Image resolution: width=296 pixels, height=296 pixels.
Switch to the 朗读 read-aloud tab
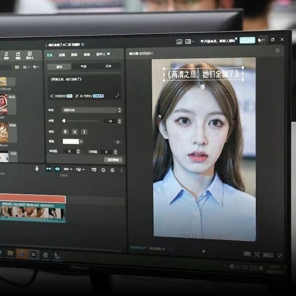[x=87, y=55]
